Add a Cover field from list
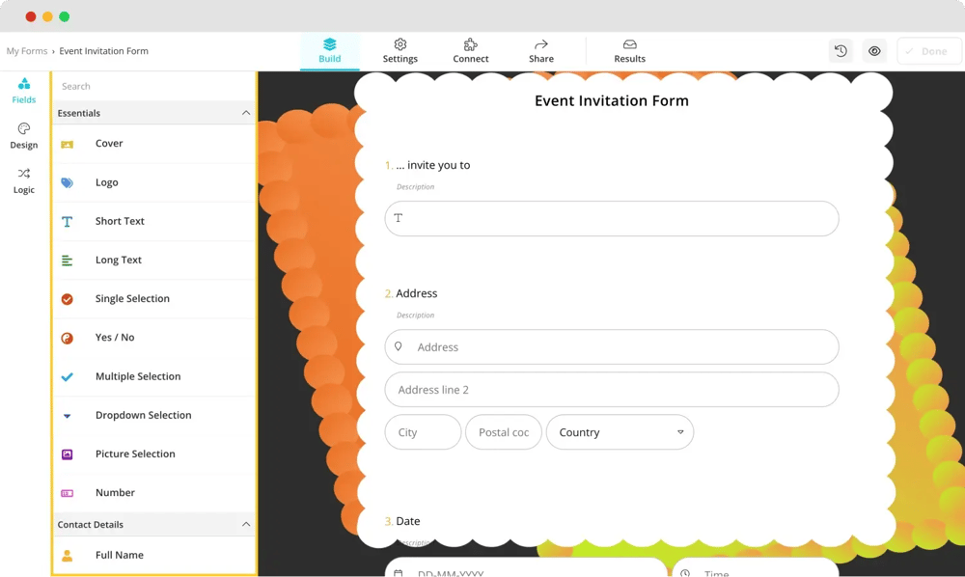 click(109, 144)
